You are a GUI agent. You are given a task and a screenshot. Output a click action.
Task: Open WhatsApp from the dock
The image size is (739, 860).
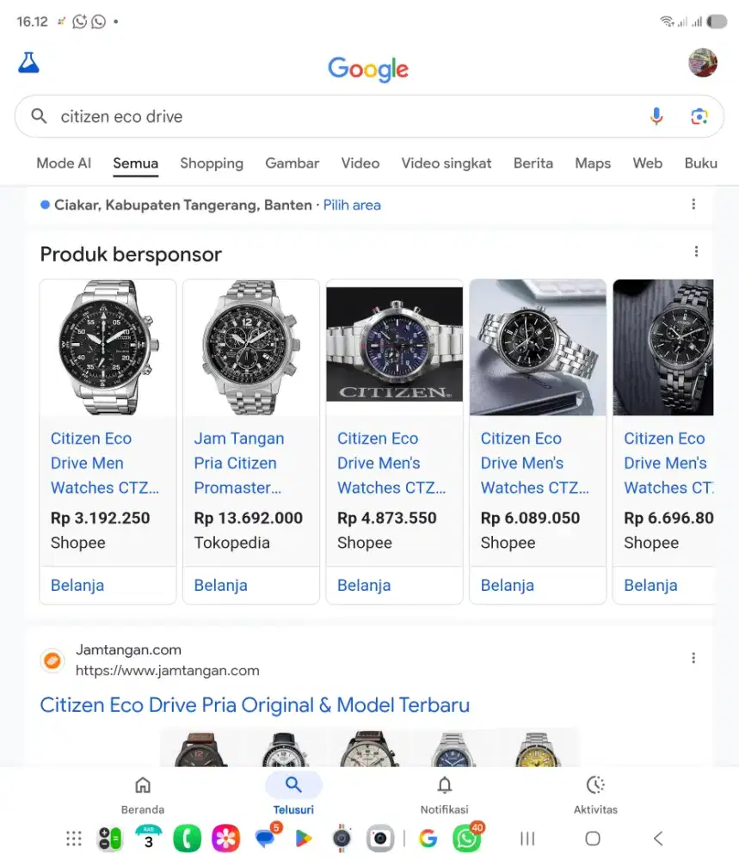466,838
